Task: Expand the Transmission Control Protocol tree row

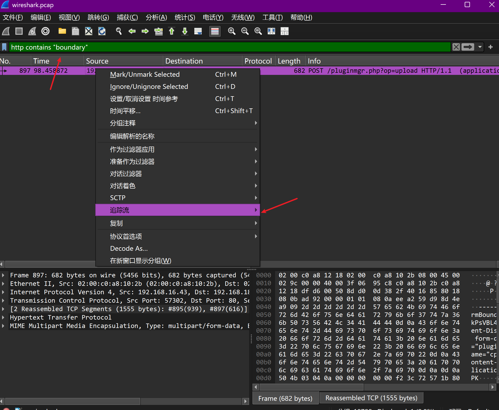Action: click(x=3, y=301)
